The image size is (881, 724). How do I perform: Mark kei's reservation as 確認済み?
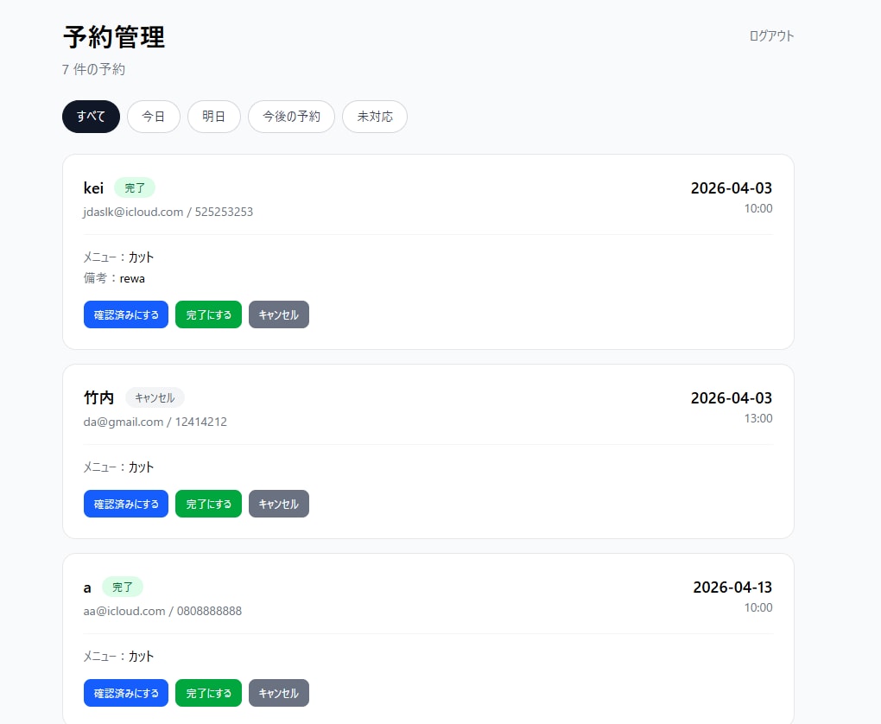pos(126,314)
